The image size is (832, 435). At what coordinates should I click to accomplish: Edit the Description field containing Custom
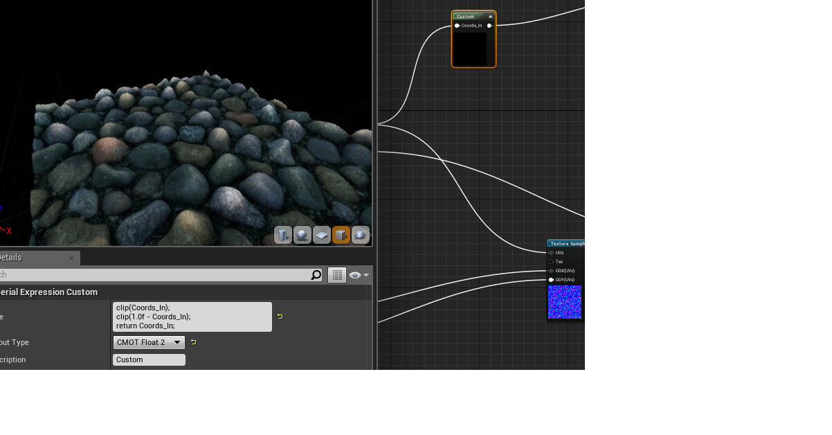[x=149, y=359]
